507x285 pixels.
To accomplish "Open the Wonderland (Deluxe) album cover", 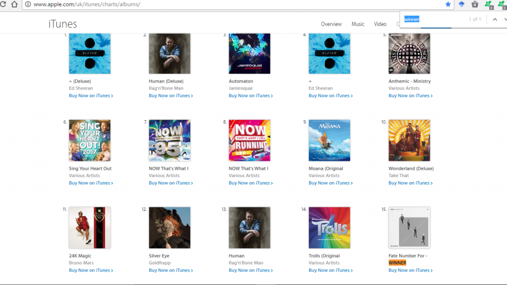I will pyautogui.click(x=409, y=140).
